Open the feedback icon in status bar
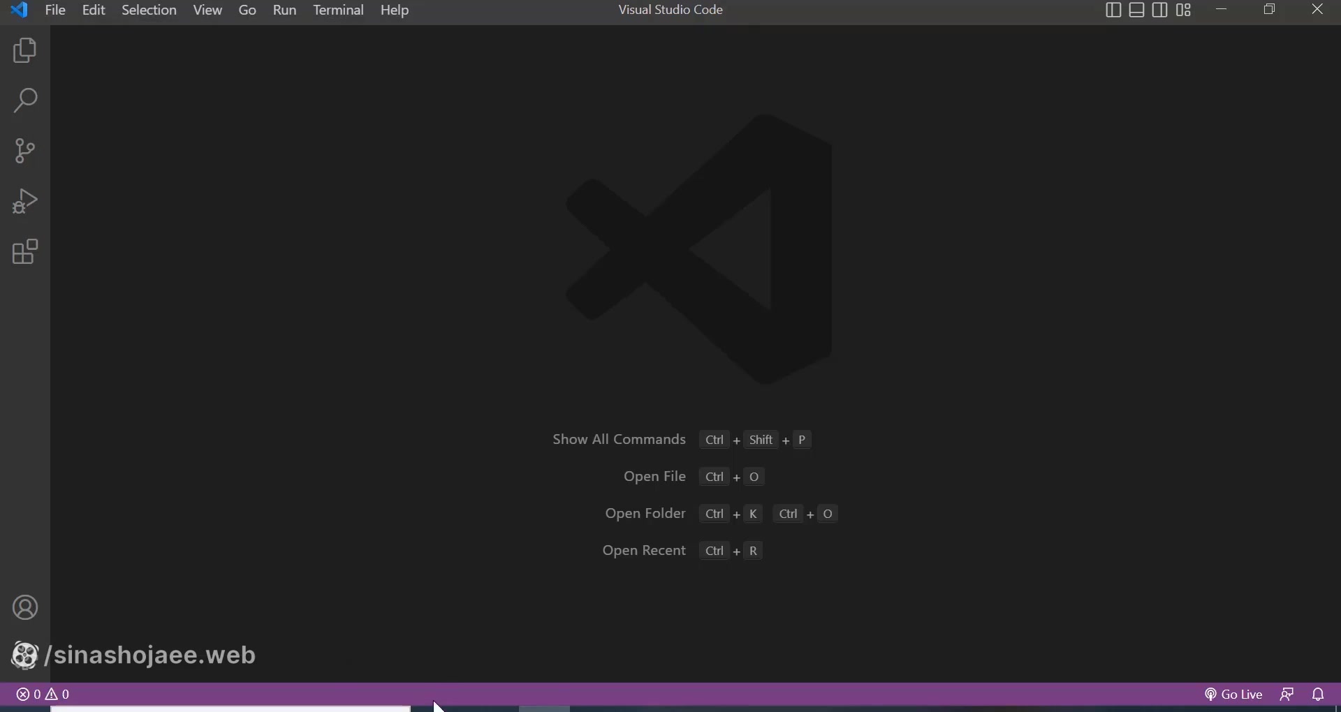 [x=1288, y=696]
